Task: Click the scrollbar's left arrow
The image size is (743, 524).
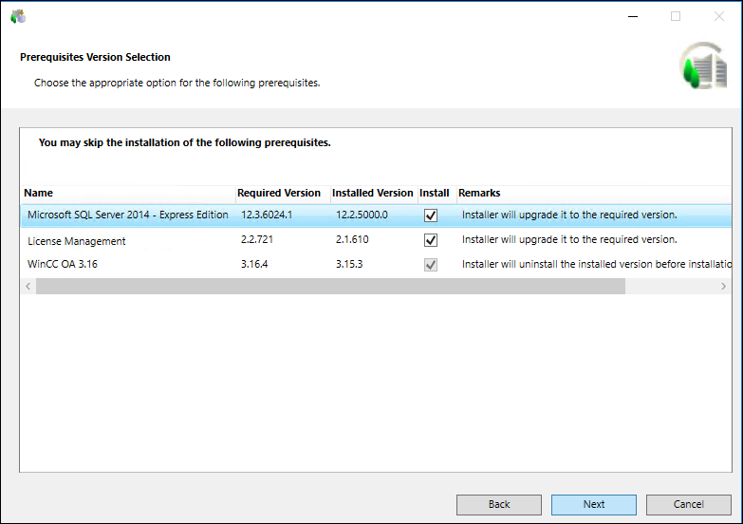Action: [28, 287]
